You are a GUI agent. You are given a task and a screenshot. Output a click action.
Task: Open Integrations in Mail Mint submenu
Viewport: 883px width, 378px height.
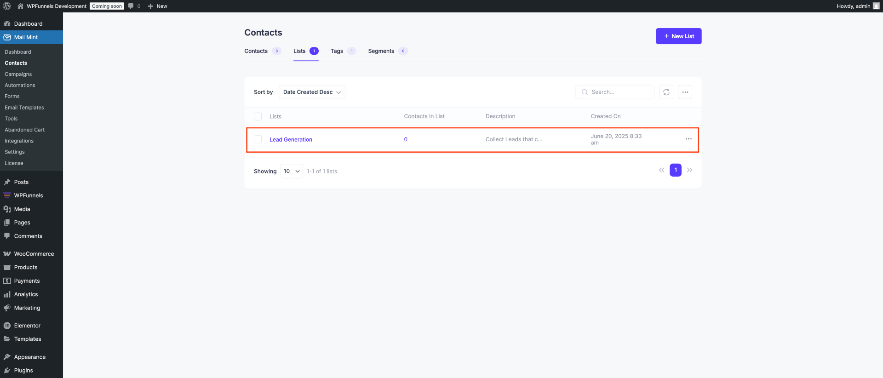[x=19, y=141]
